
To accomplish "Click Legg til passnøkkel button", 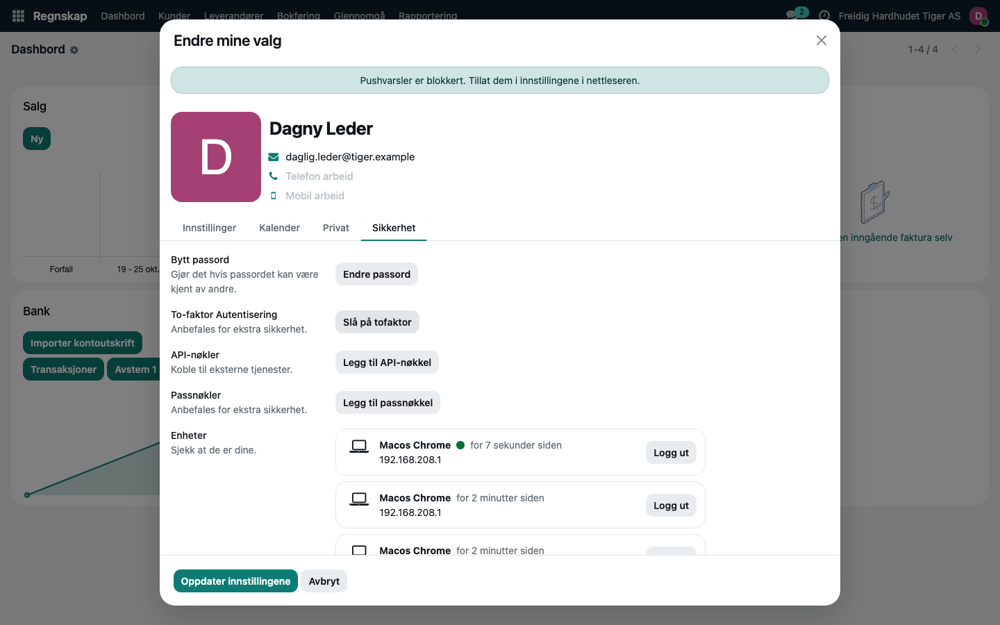I will coord(387,403).
